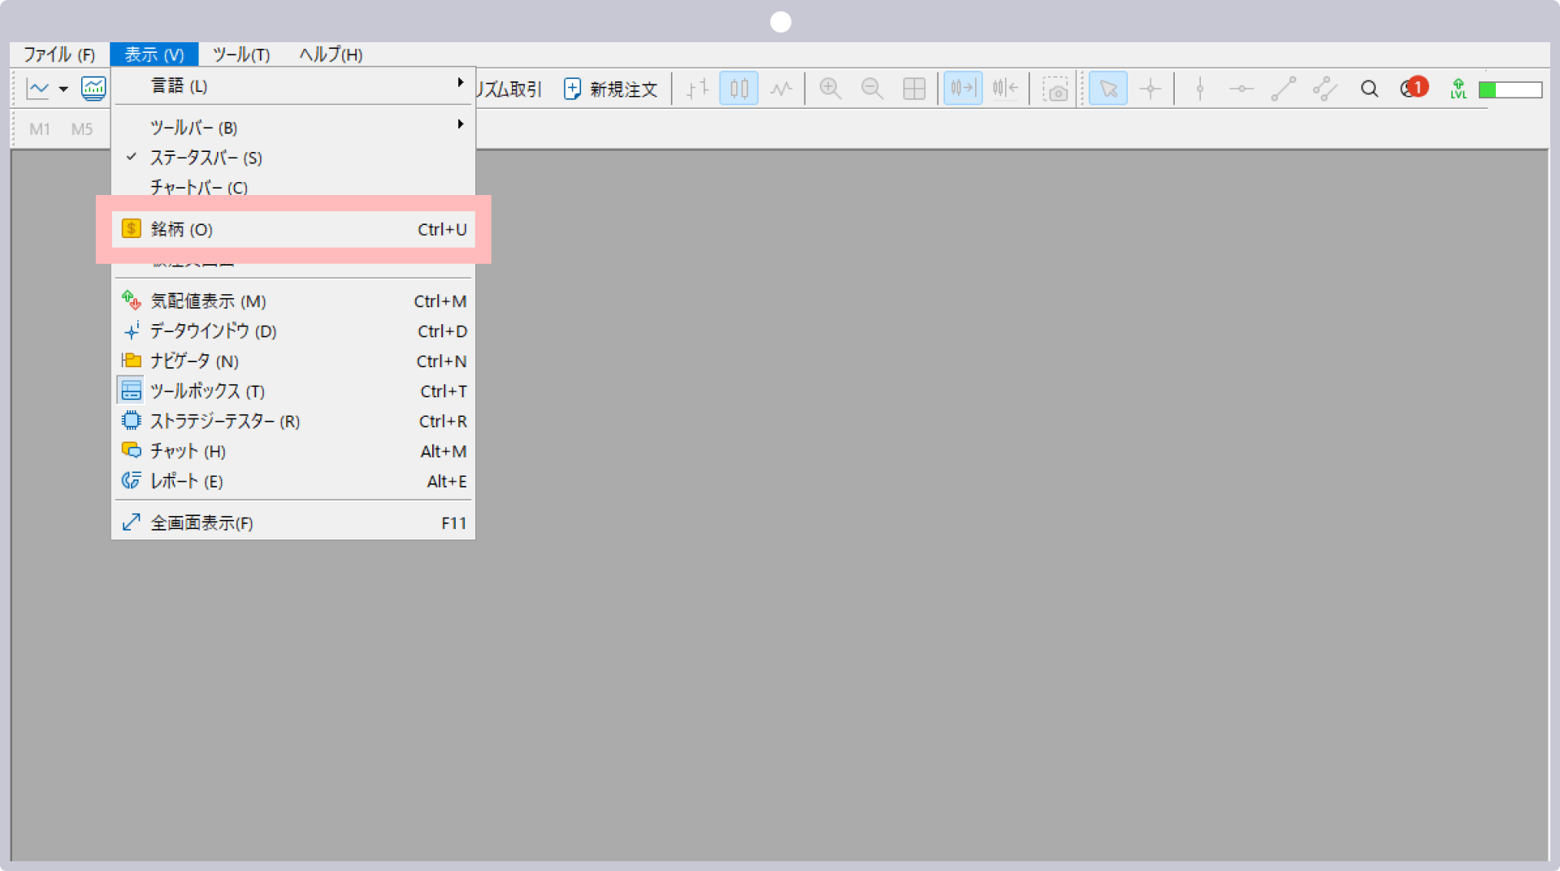Open the ツール(T) menu
The height and width of the screenshot is (871, 1560).
point(241,54)
